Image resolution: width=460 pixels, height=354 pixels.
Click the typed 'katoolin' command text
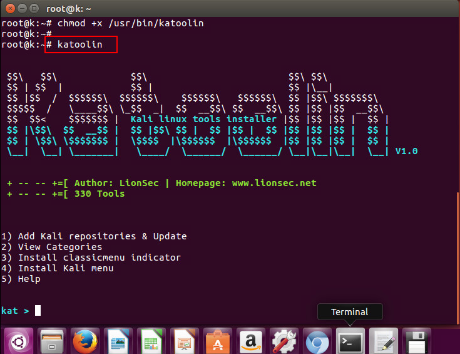click(x=80, y=44)
